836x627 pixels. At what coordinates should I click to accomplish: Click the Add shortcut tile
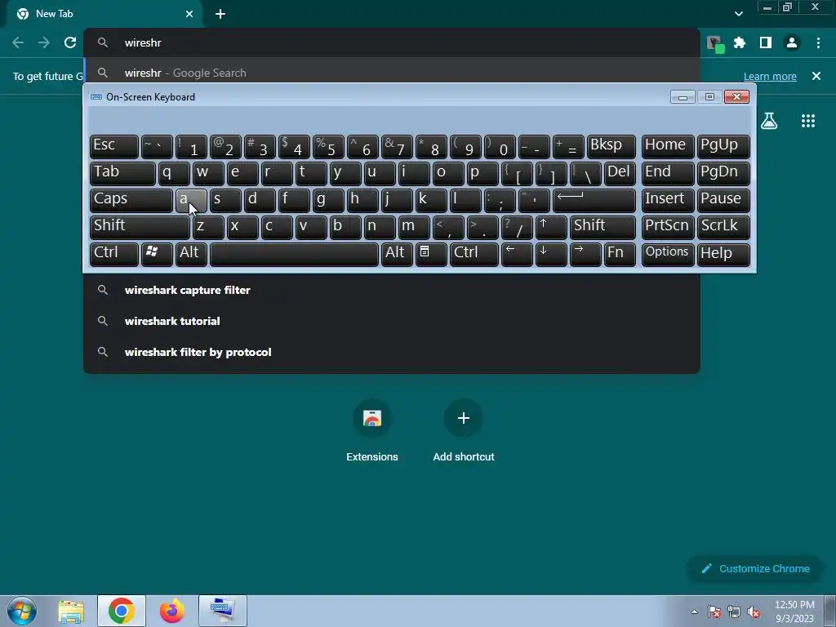(464, 429)
